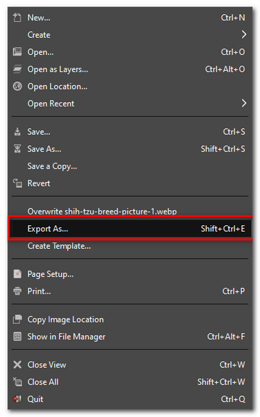Click the Open as Layers icon

pos(17,69)
